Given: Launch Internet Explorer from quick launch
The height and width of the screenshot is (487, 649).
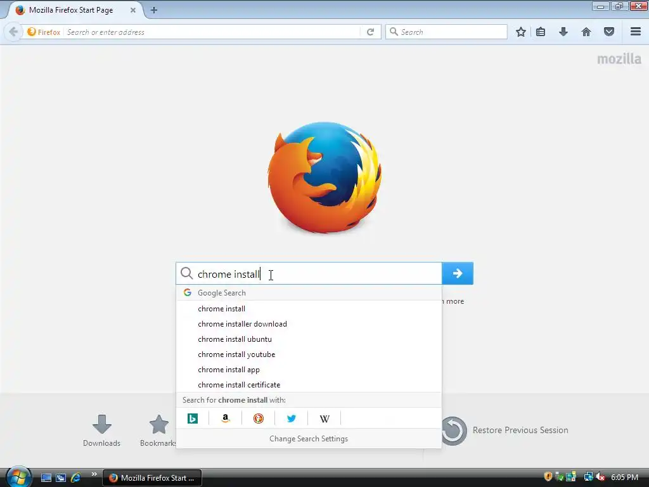Looking at the screenshot, I should [x=76, y=477].
